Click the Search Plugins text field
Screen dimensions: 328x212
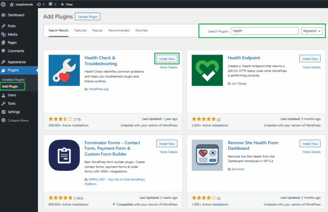pos(264,31)
